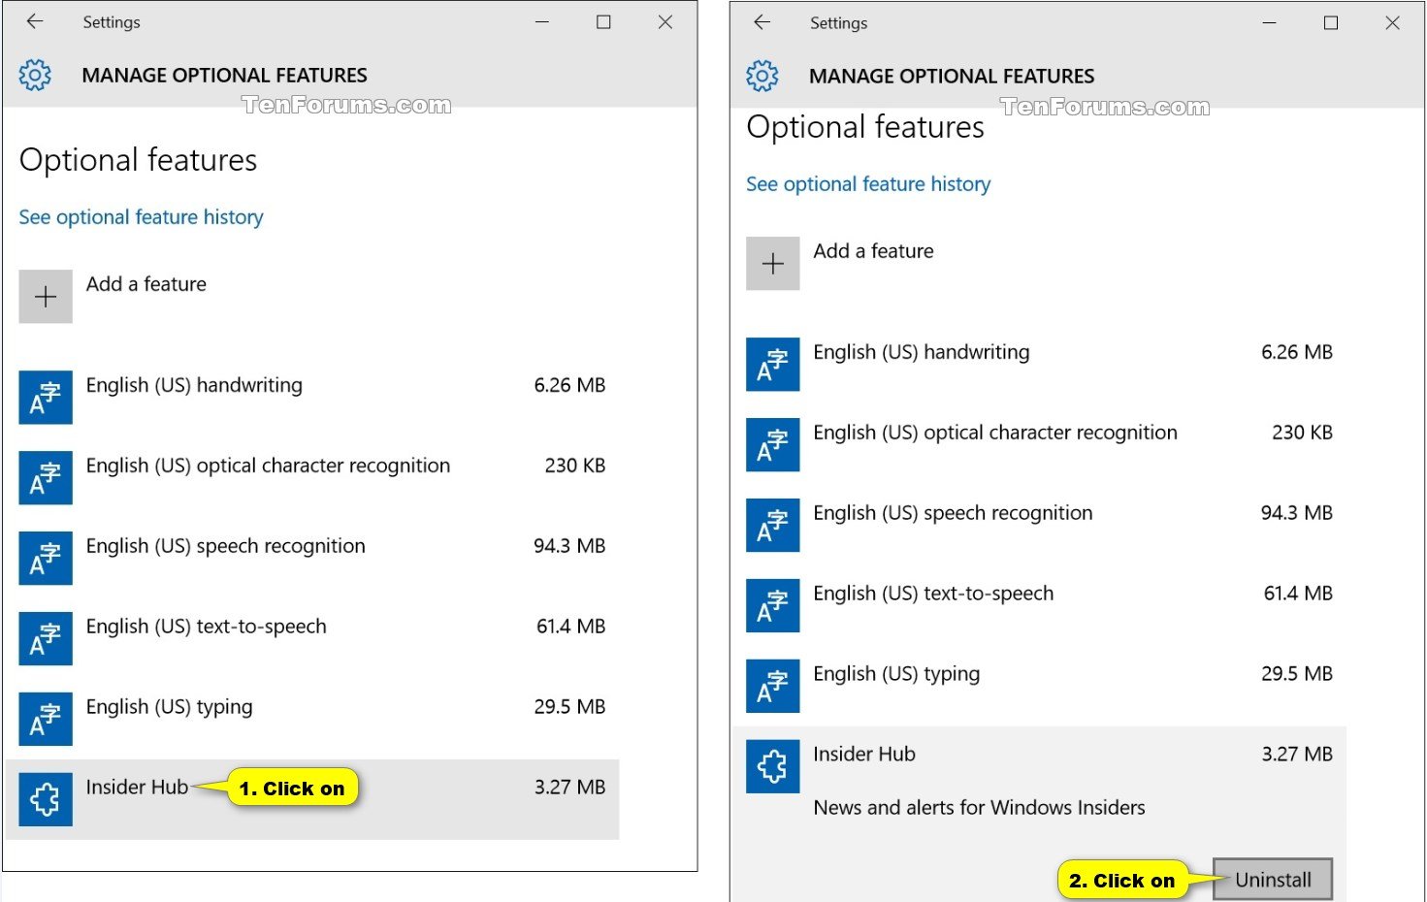Image resolution: width=1427 pixels, height=902 pixels.
Task: Select 'Insider Hub' label in right window
Action: (864, 755)
